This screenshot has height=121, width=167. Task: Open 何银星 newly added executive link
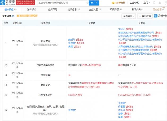pyautogui.click(x=121, y=107)
